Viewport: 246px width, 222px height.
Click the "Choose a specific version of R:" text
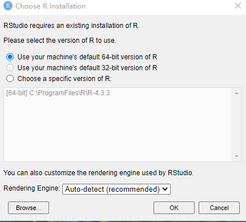point(64,79)
